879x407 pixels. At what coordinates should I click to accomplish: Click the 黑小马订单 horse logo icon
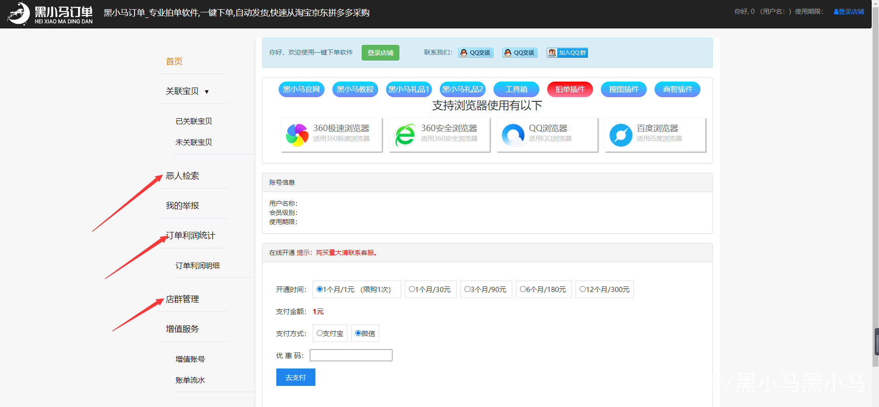point(18,13)
